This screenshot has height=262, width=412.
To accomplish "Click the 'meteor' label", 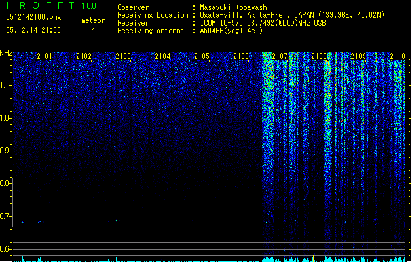I will point(93,20).
